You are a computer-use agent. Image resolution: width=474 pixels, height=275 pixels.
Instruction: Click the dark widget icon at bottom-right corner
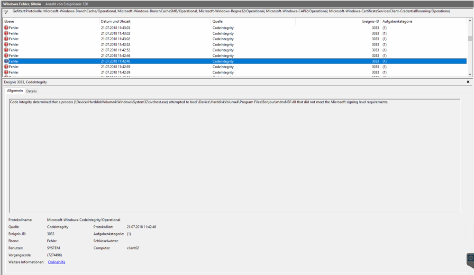[x=470, y=260]
